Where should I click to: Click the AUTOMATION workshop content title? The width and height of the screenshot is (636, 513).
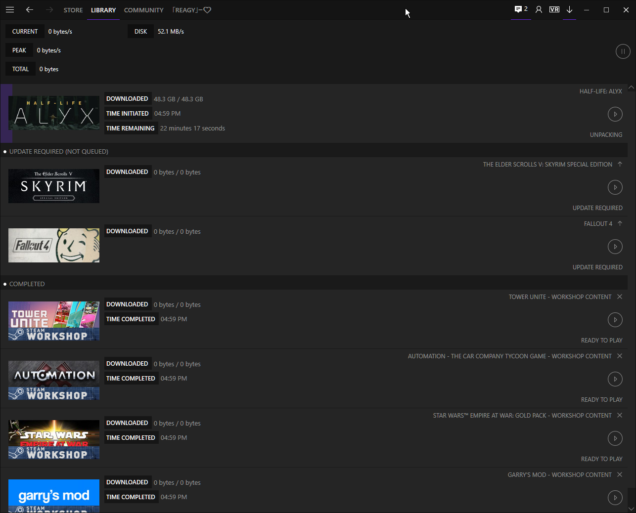pos(510,356)
